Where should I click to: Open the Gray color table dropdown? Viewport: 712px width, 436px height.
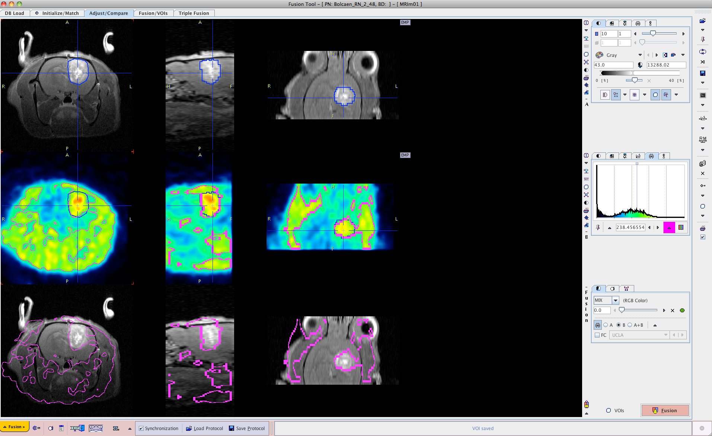click(640, 55)
